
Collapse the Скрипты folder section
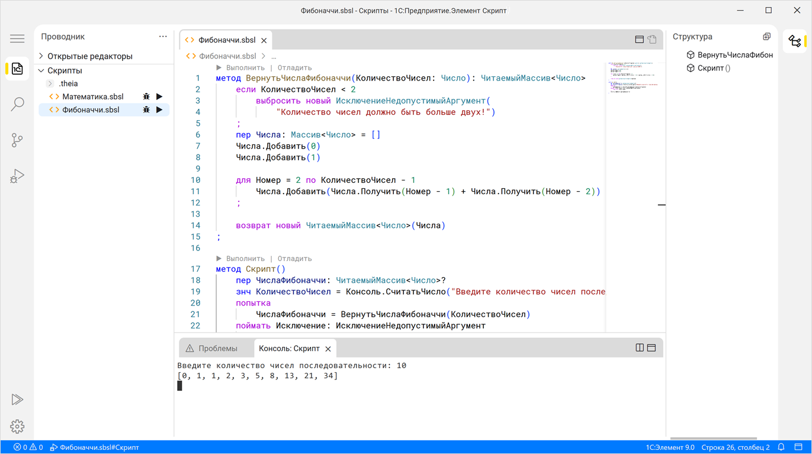click(65, 70)
